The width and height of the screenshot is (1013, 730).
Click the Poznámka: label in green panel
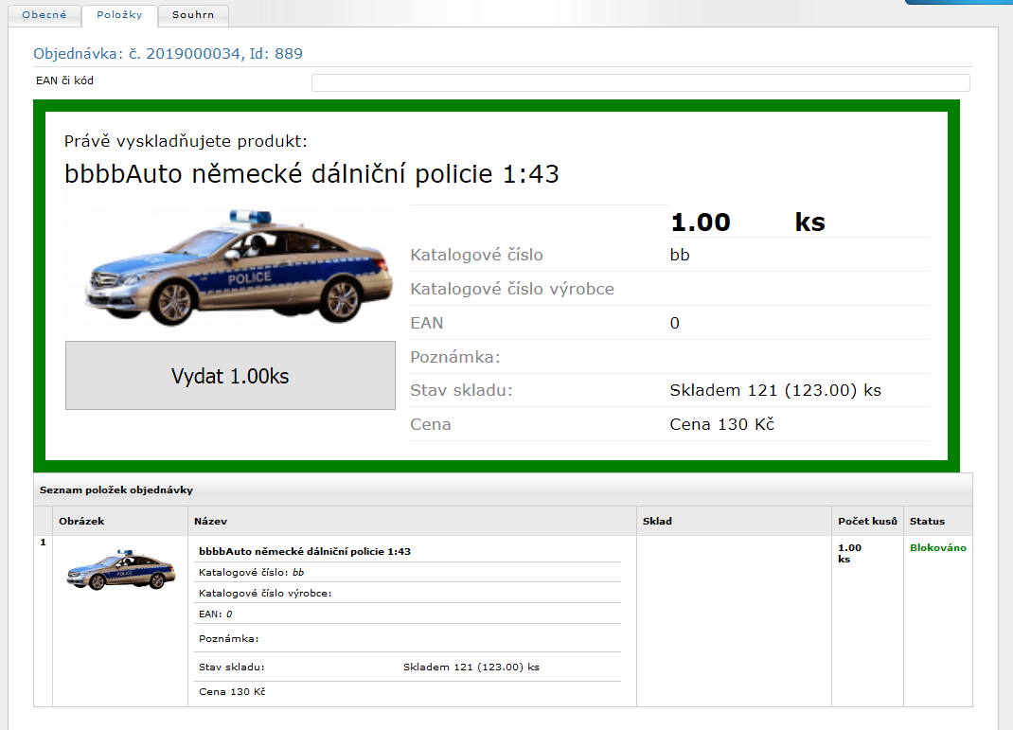(455, 357)
